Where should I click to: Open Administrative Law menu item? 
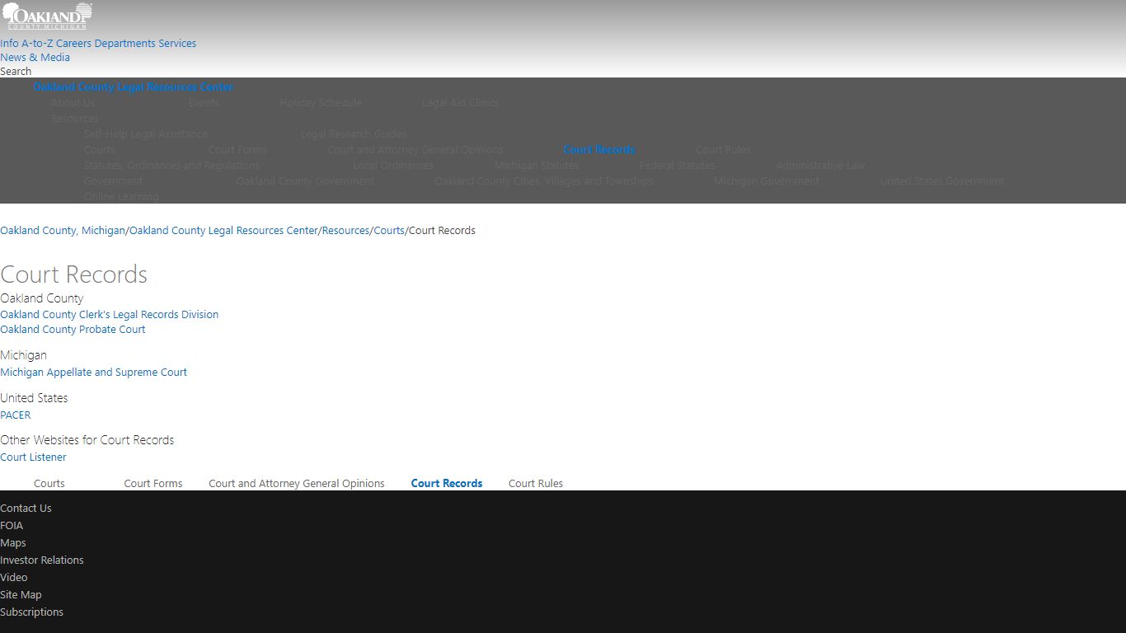(x=820, y=166)
